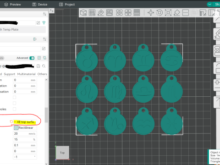Select the Lay on face tool
Viewport: 220px width, 165px height.
click(x=177, y=13)
